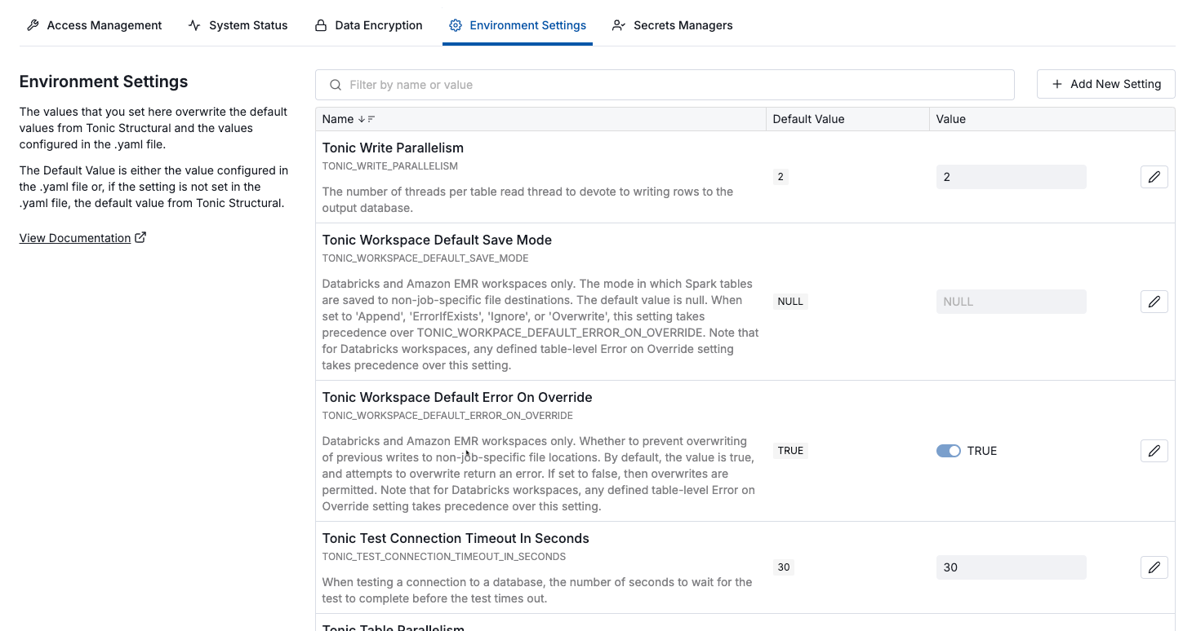Viewport: 1183px width, 631px height.
Task: Click the wrench icon for Access Management
Action: coord(33,25)
